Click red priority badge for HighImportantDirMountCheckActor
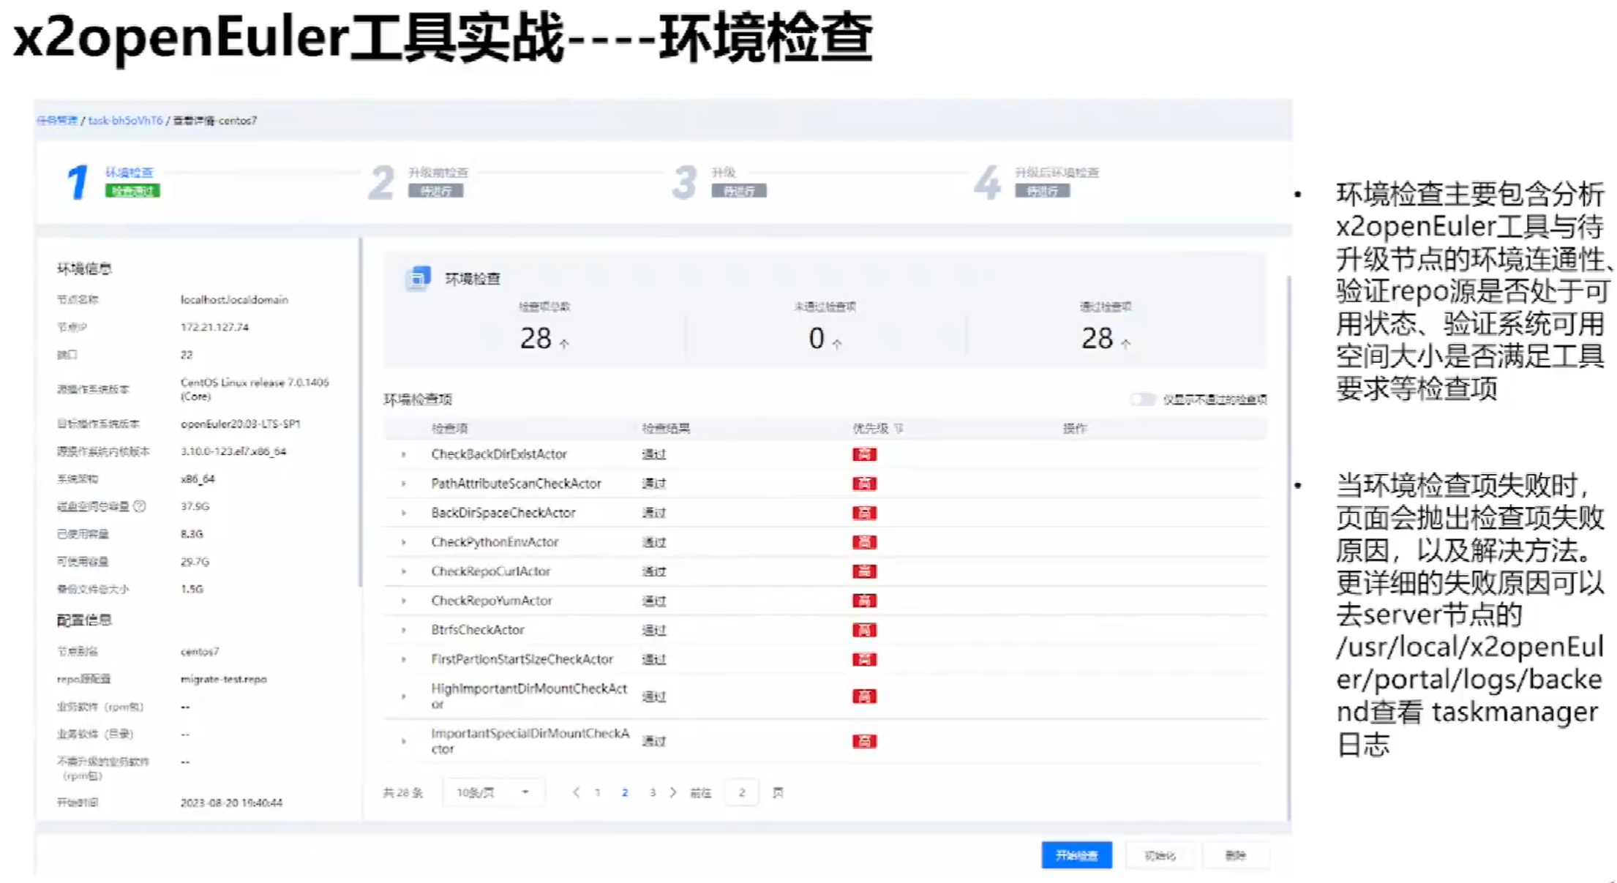The width and height of the screenshot is (1617, 883). [x=864, y=696]
